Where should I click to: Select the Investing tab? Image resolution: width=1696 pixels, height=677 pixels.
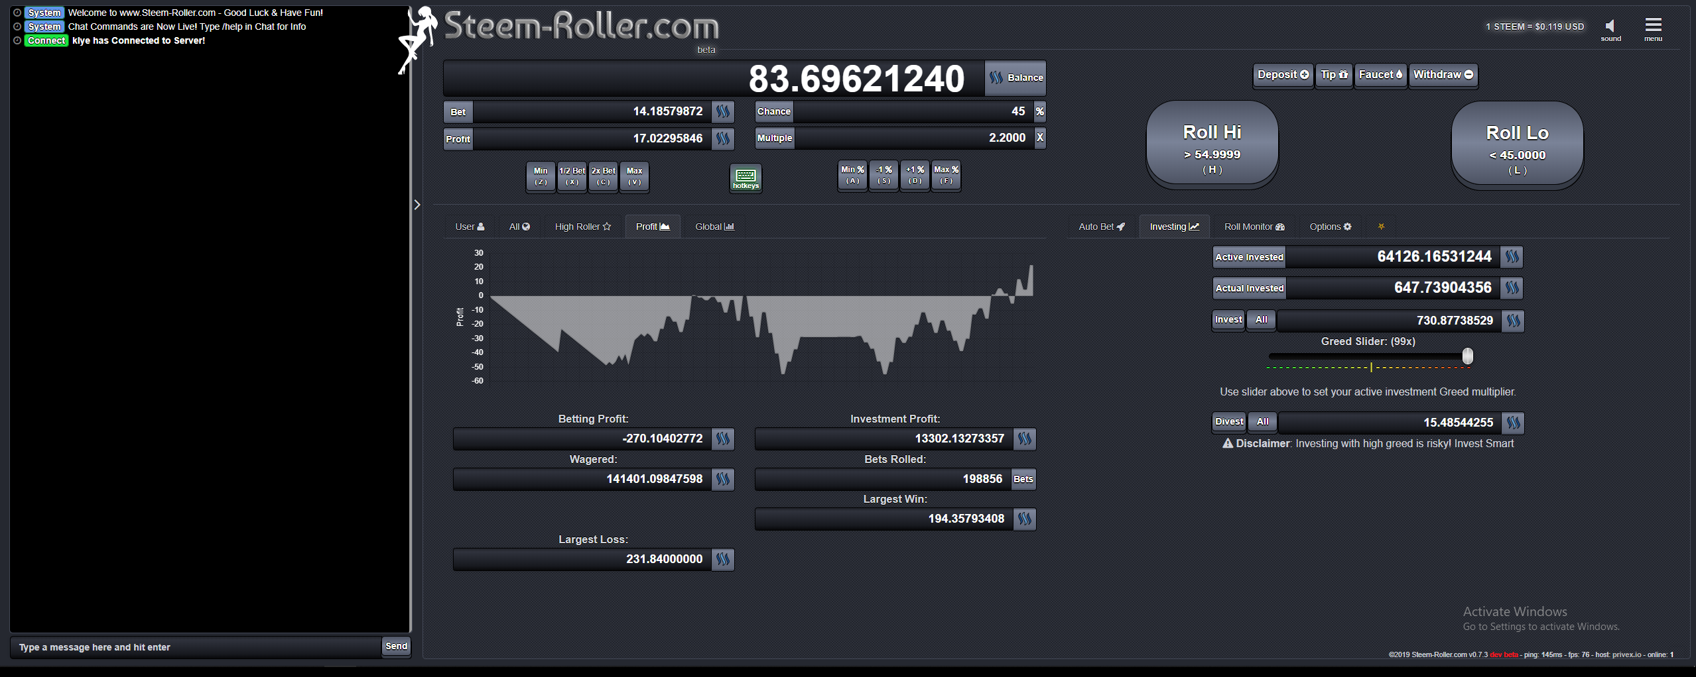click(x=1174, y=227)
